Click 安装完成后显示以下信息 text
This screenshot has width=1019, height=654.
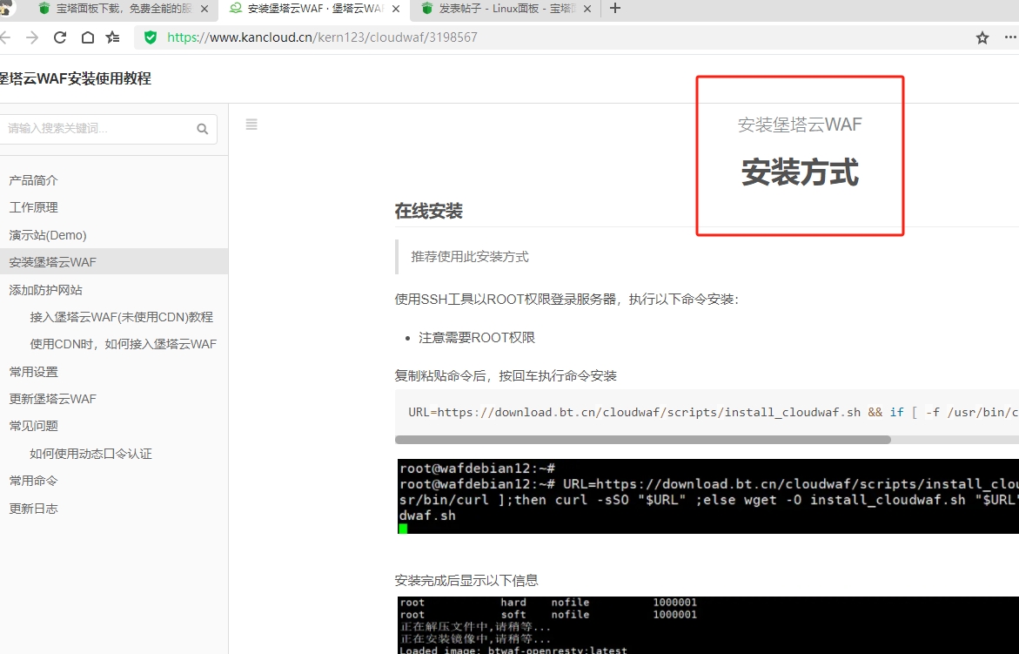pos(466,581)
